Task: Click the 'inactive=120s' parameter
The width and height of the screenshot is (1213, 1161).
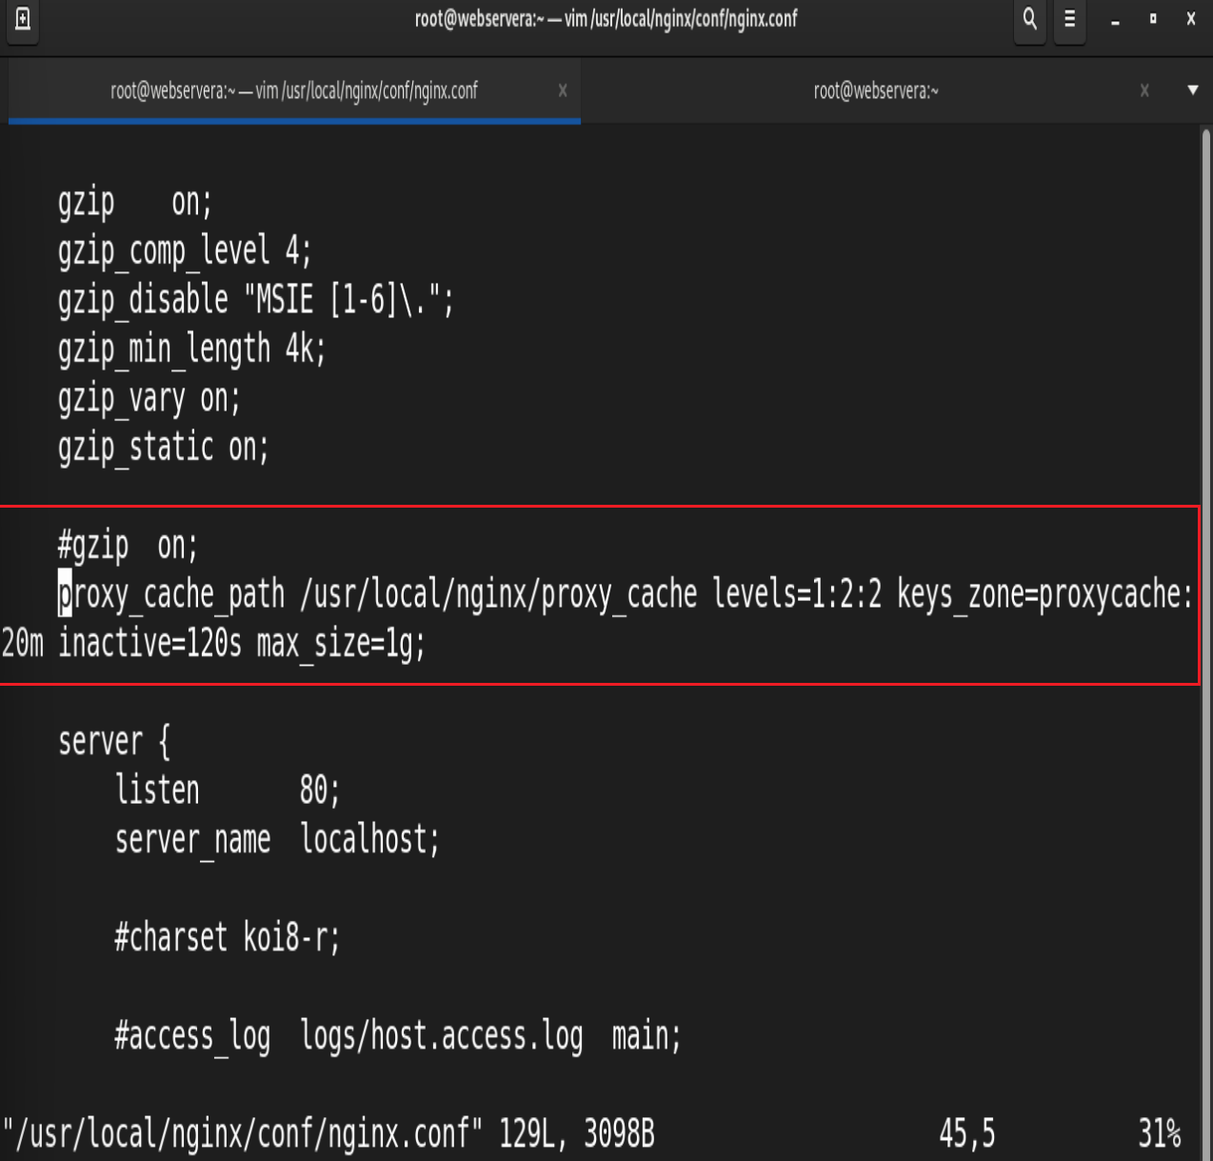Action: coord(150,644)
